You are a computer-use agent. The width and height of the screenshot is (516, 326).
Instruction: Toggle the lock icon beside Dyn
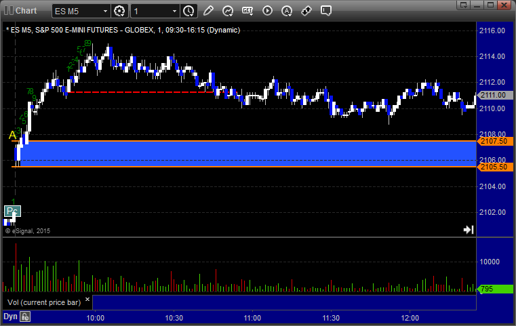[25, 317]
